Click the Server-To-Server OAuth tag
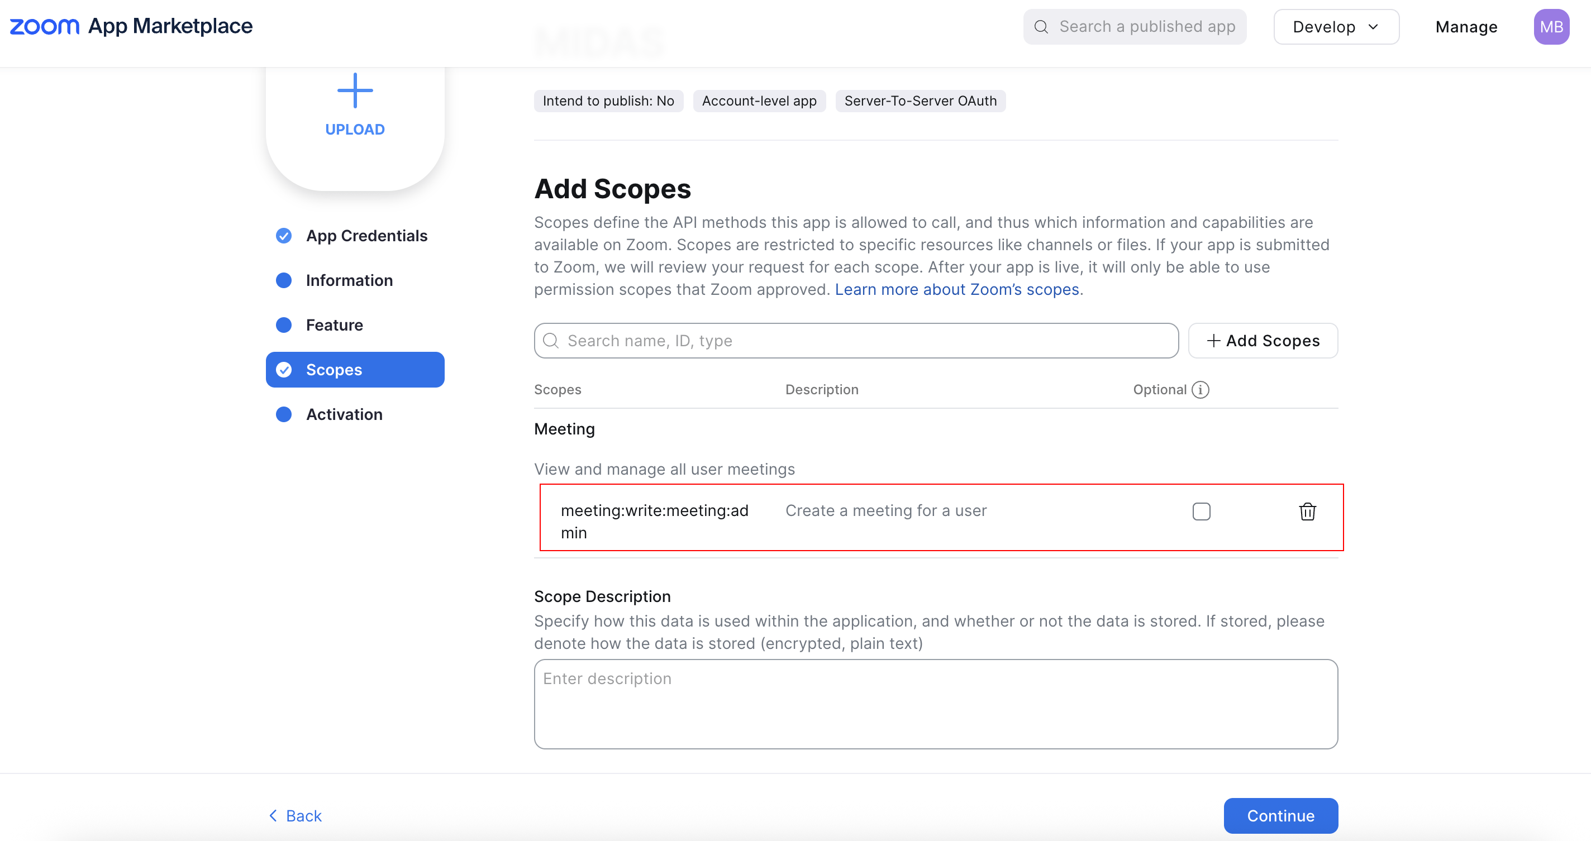The width and height of the screenshot is (1591, 841). (x=920, y=101)
